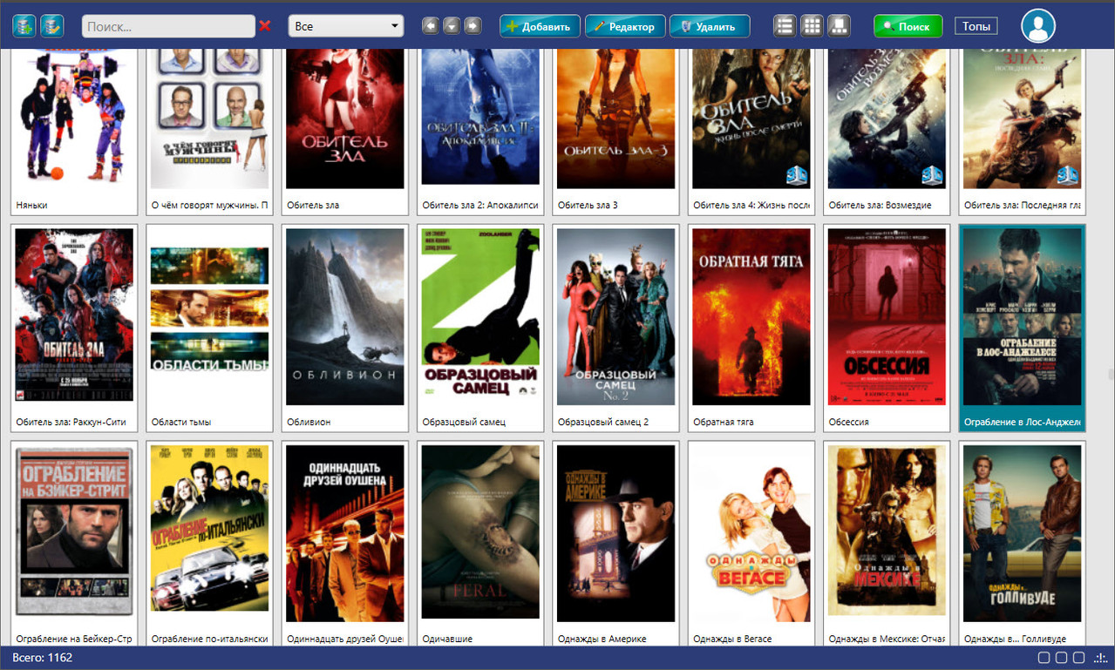This screenshot has width=1115, height=670.
Task: Select the 'Одичавшие' Feral poster
Action: (x=480, y=533)
